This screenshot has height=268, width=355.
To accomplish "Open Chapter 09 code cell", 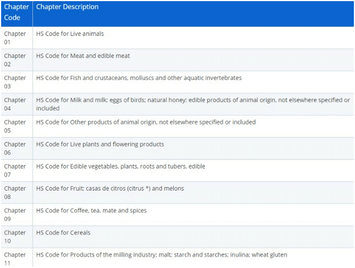I will [15, 214].
